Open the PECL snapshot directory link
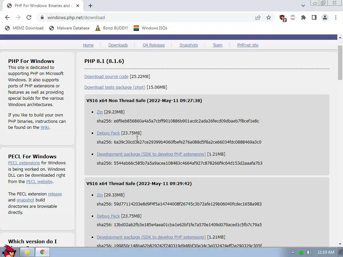 pos(25,200)
